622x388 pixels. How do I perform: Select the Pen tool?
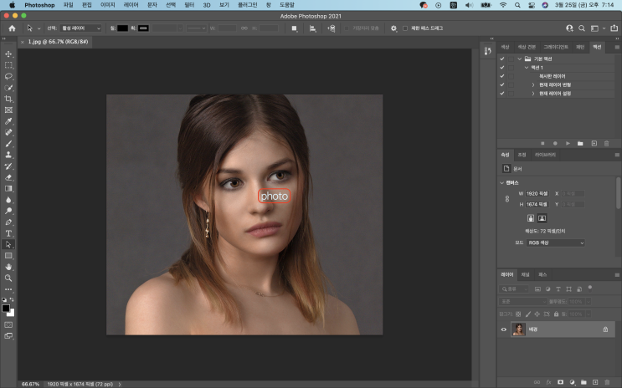[8, 222]
